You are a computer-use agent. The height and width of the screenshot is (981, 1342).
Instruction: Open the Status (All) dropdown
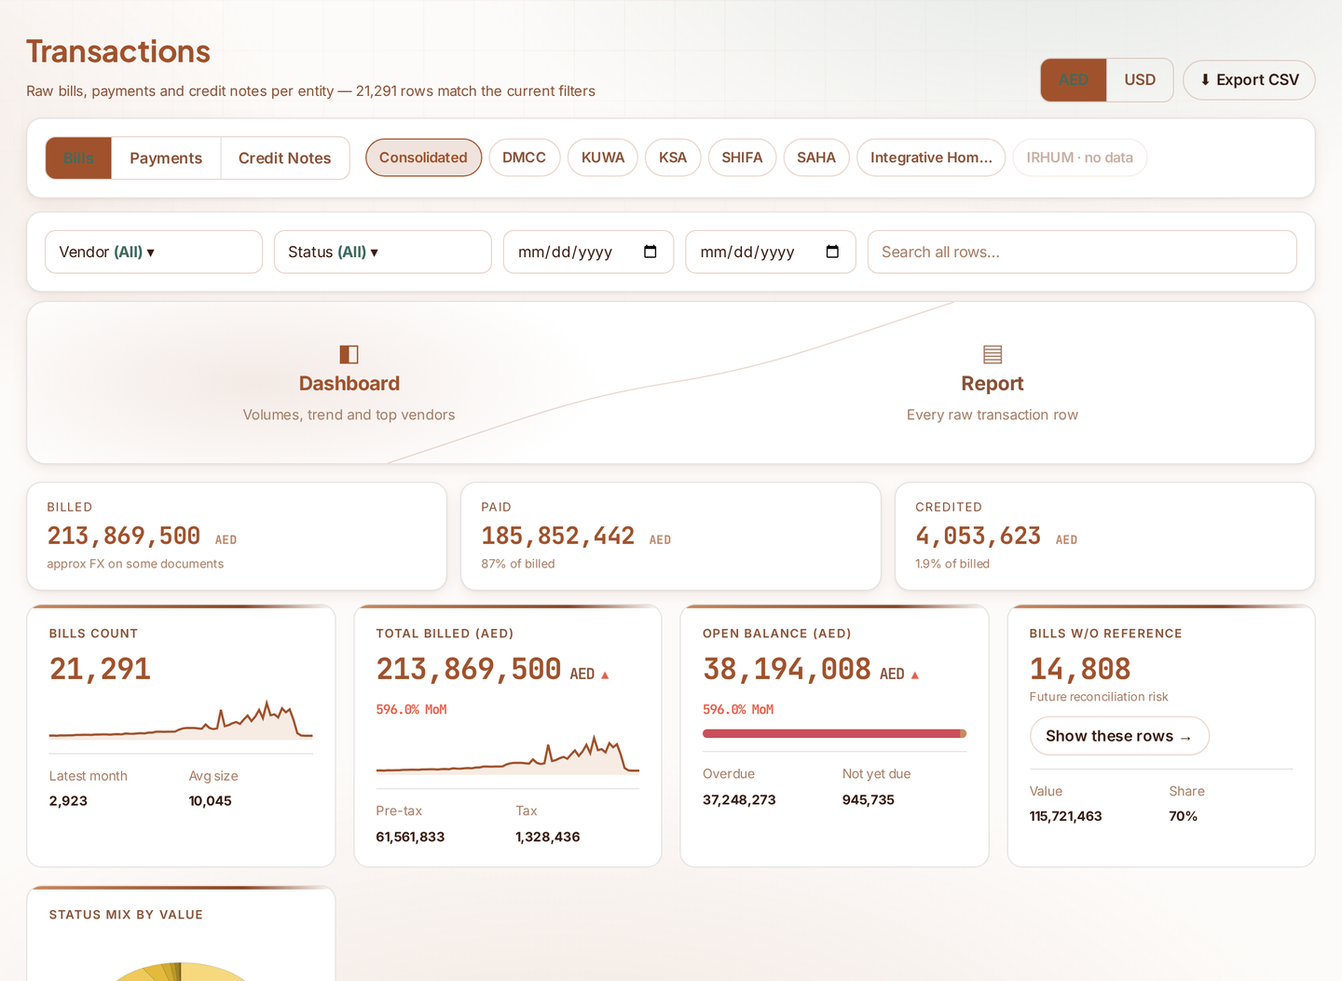point(382,252)
